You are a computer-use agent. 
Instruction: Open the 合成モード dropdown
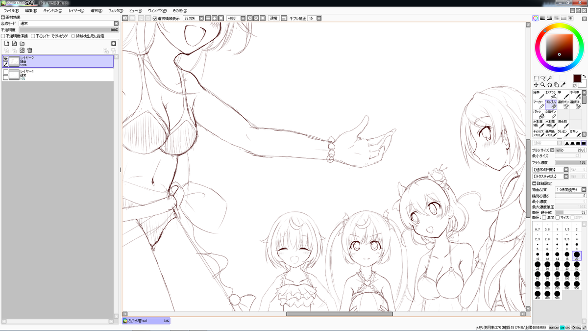(x=116, y=23)
